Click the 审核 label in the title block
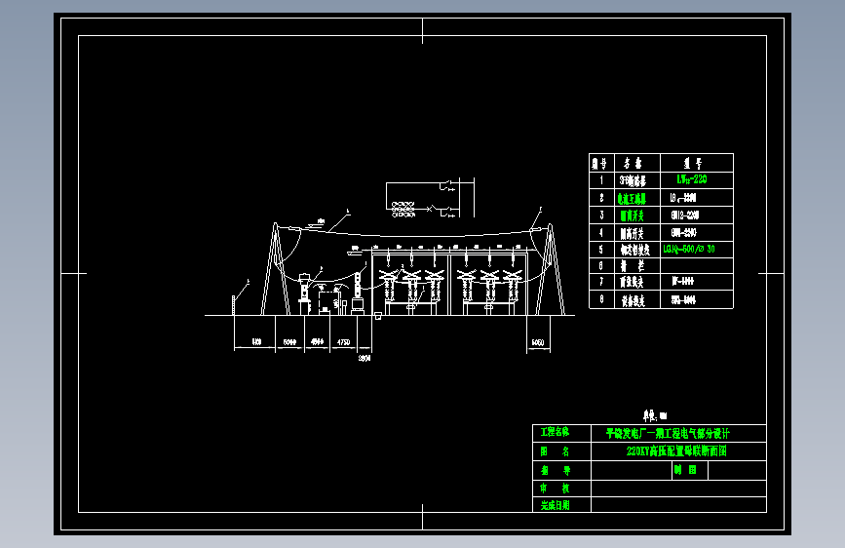This screenshot has width=845, height=548. (x=555, y=489)
